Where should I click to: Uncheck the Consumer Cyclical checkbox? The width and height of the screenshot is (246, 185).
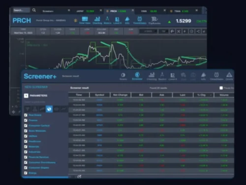coord(26,125)
